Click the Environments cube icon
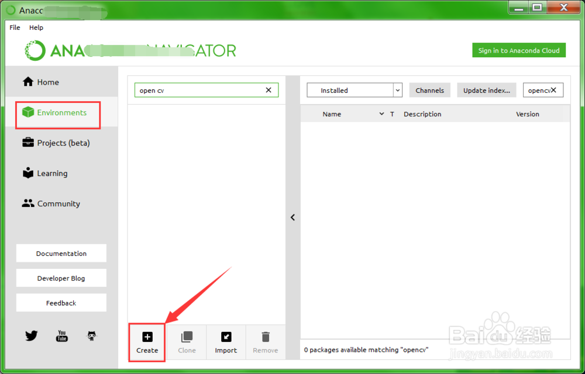 point(28,112)
